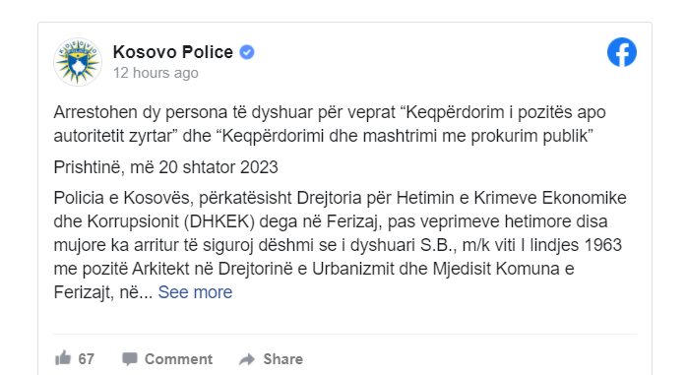Expand the post with See more
Screen dimensions: 687x375
(195, 292)
